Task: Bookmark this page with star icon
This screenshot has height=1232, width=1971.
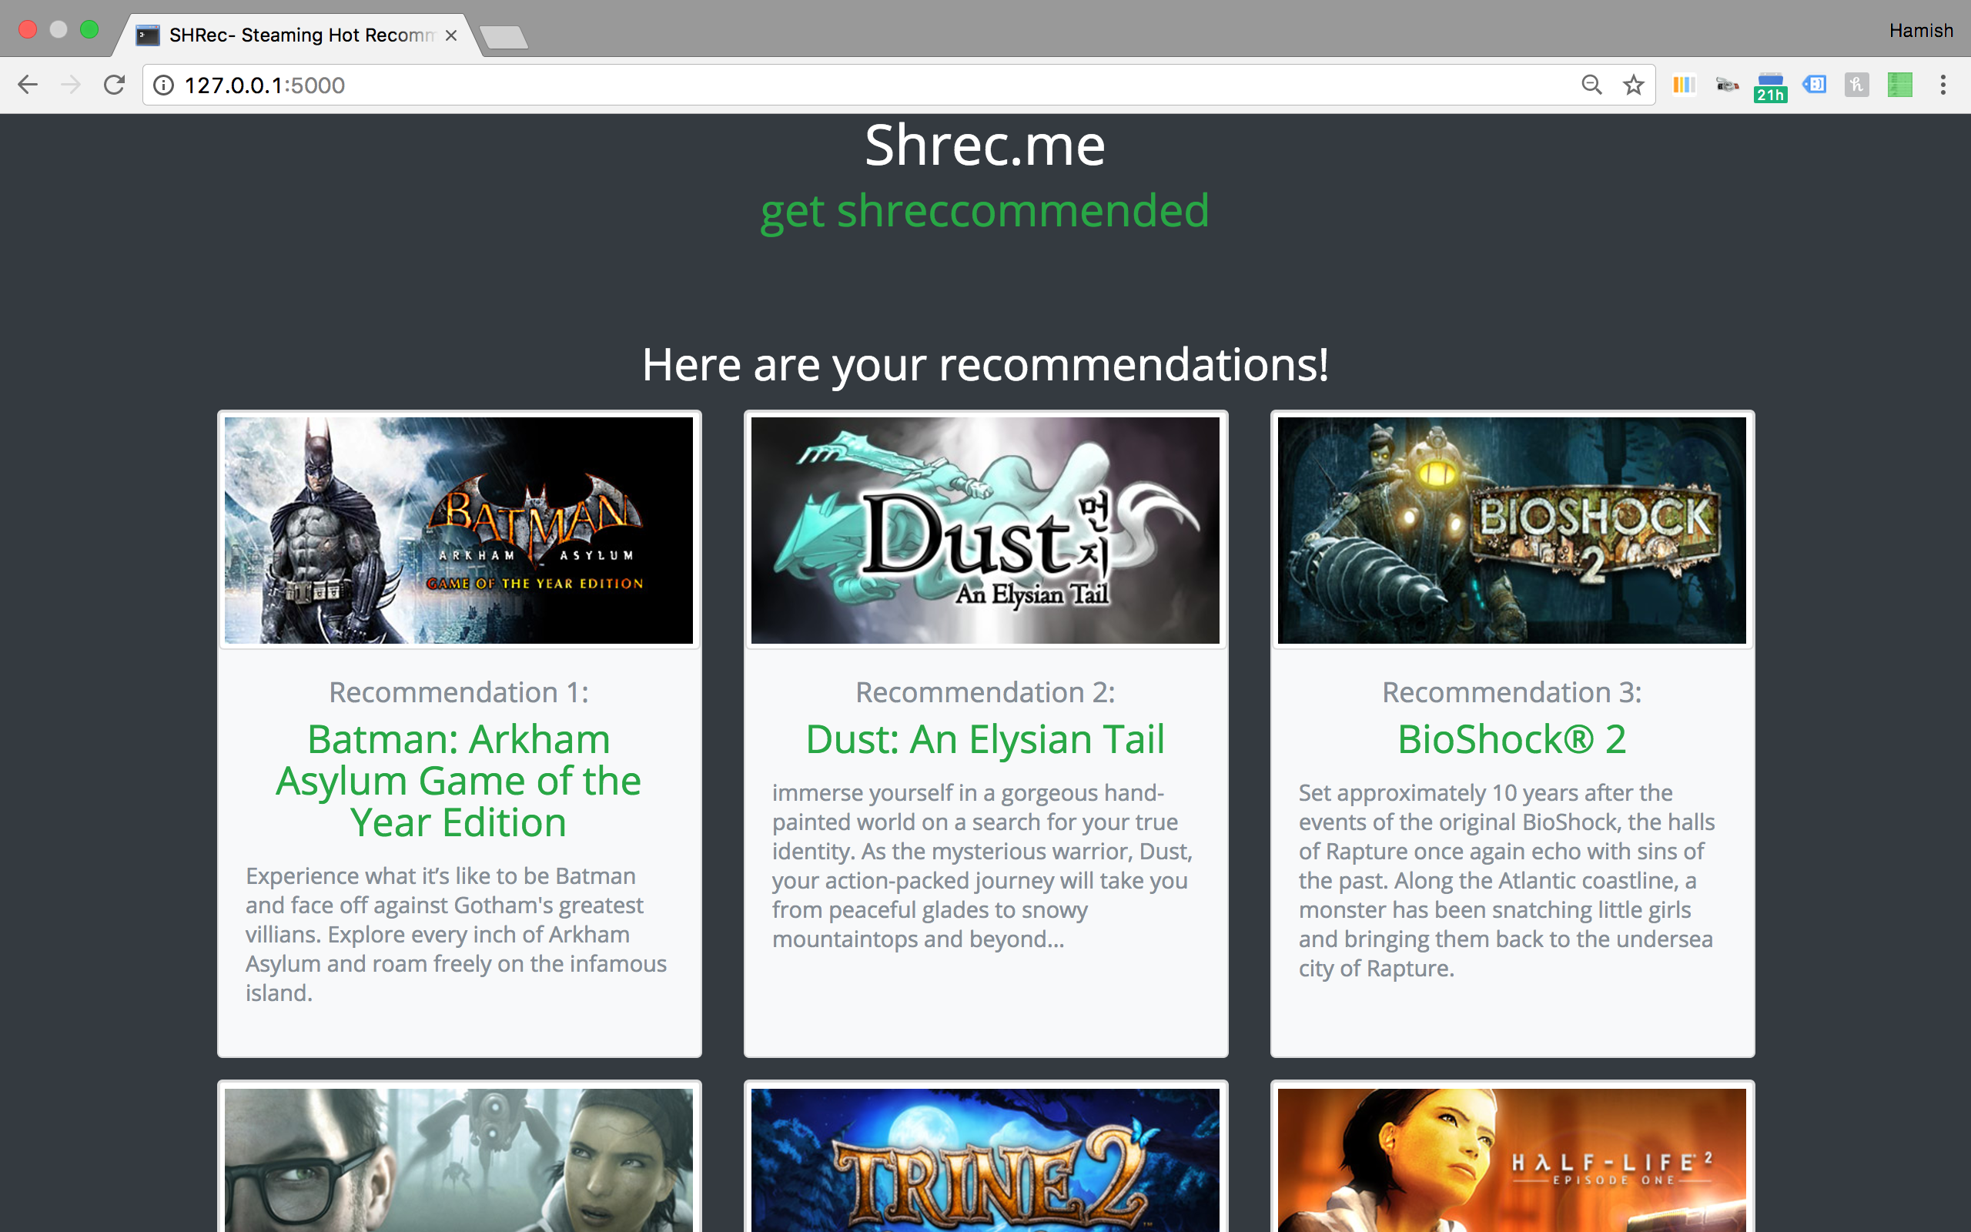Action: pos(1633,85)
